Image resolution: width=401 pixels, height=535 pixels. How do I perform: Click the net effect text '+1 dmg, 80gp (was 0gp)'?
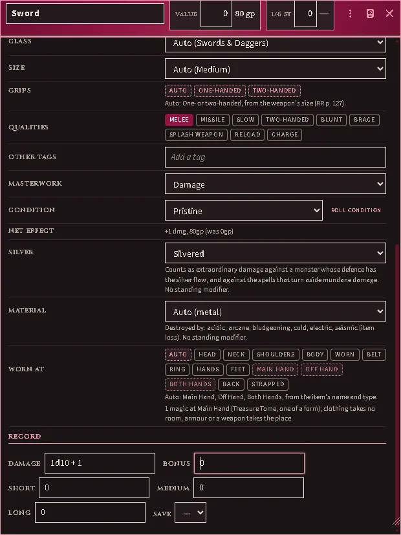[199, 232]
